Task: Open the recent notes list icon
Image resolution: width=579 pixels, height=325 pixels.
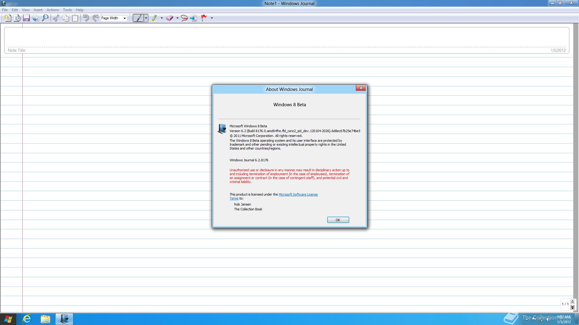Action: pyautogui.click(x=17, y=18)
